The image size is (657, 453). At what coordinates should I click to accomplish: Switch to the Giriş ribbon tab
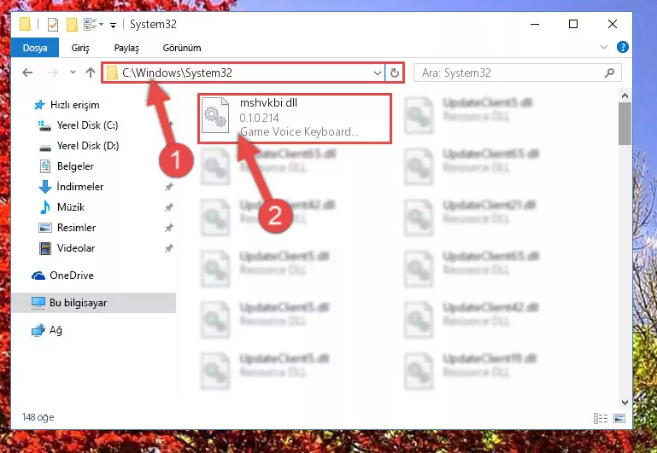pos(80,48)
